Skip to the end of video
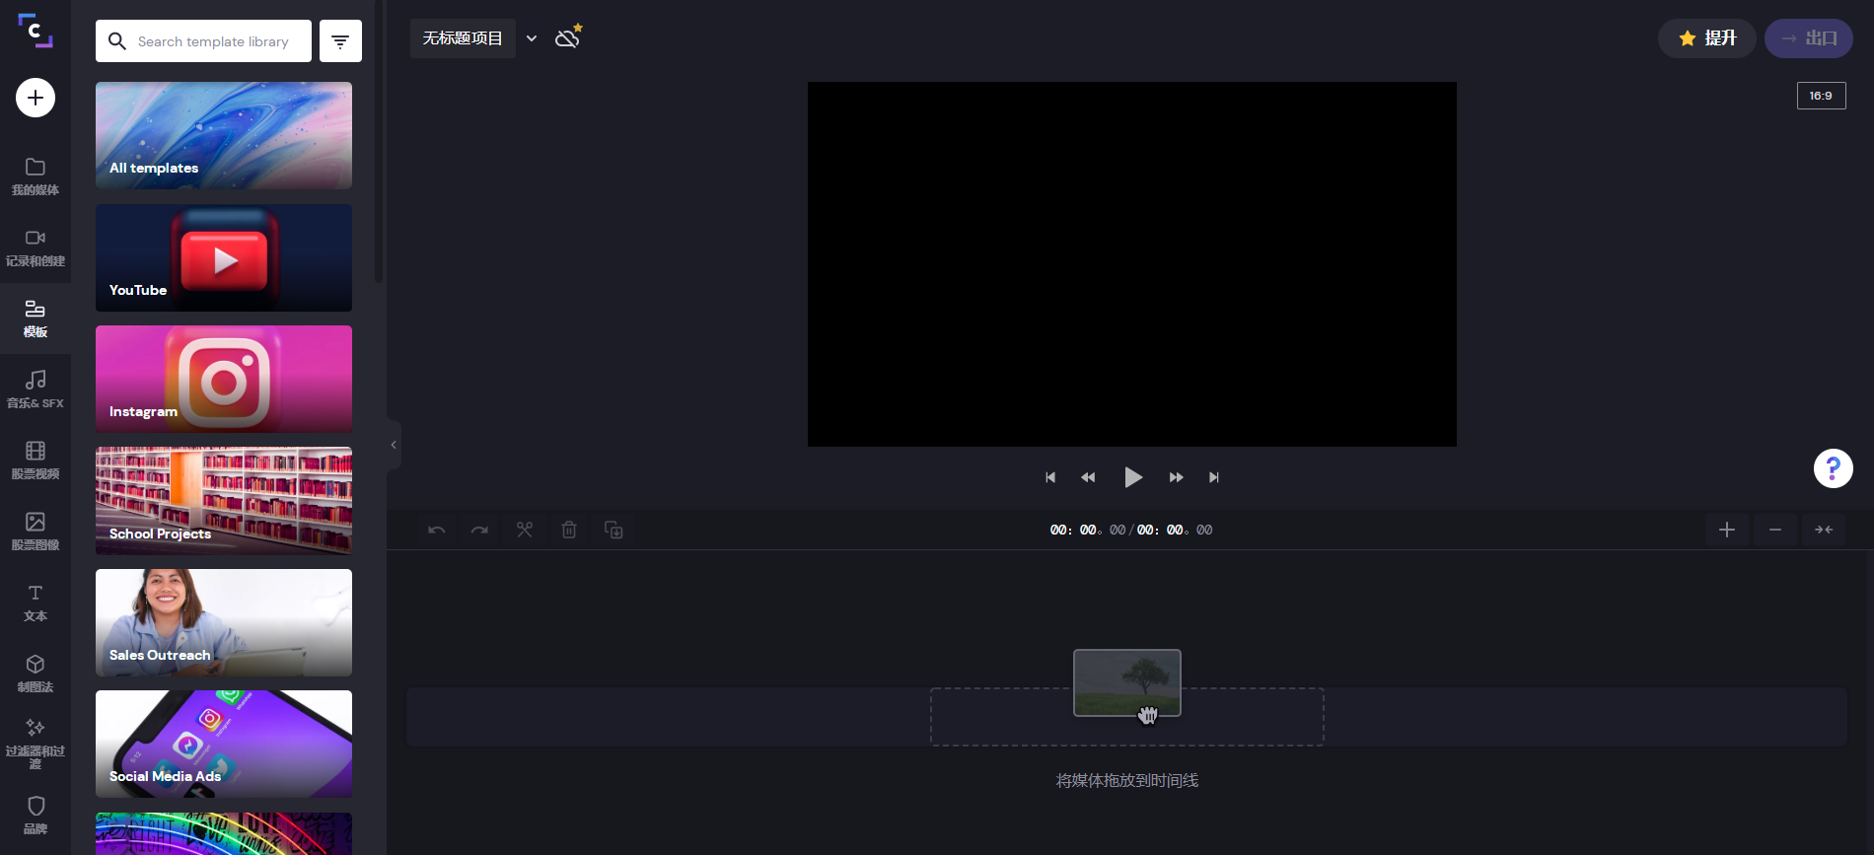1874x855 pixels. point(1214,477)
